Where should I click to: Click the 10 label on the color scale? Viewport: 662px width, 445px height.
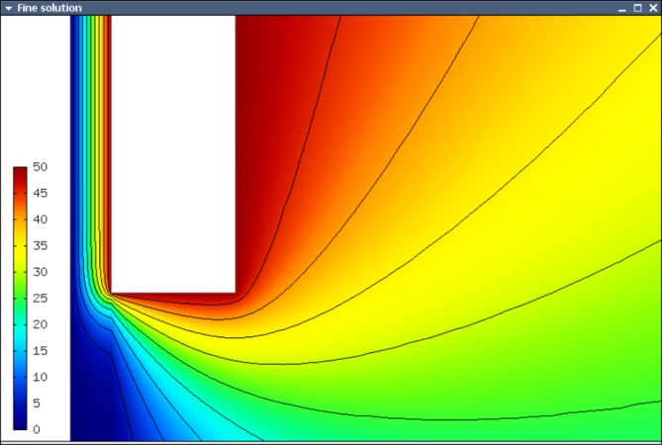click(39, 377)
